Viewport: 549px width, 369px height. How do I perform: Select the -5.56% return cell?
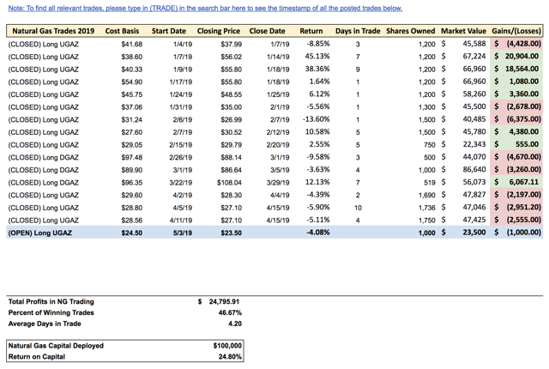pyautogui.click(x=318, y=106)
